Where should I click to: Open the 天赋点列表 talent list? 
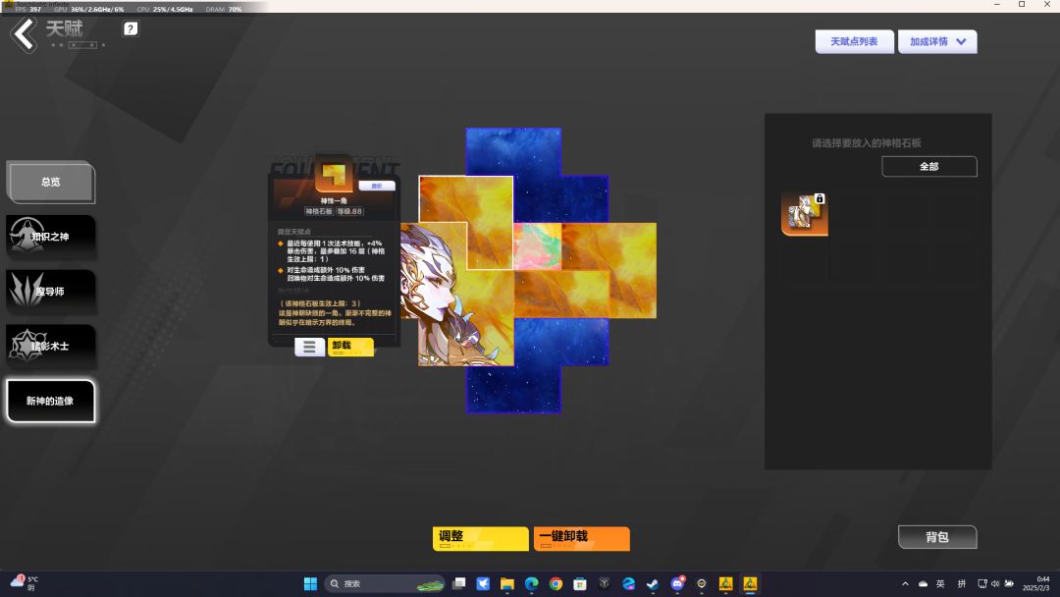(x=854, y=42)
